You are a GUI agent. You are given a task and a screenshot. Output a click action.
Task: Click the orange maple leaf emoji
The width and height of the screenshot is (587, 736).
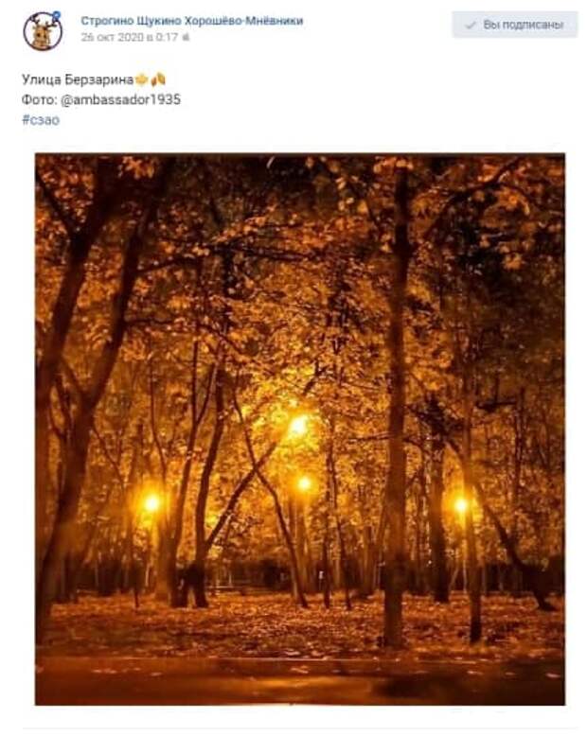pos(142,79)
